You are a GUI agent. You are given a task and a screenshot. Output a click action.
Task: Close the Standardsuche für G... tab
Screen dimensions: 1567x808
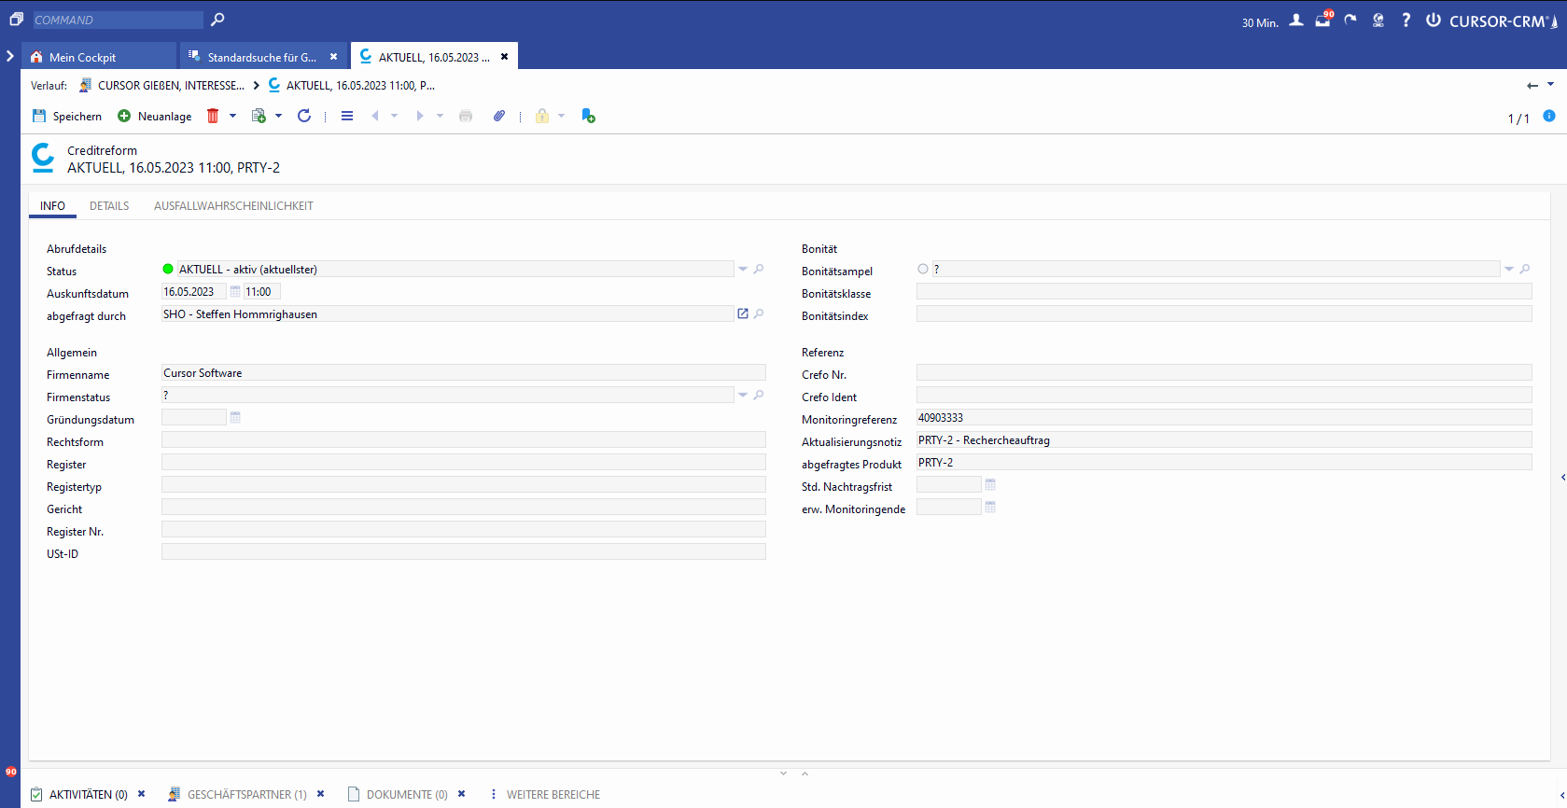pos(334,57)
